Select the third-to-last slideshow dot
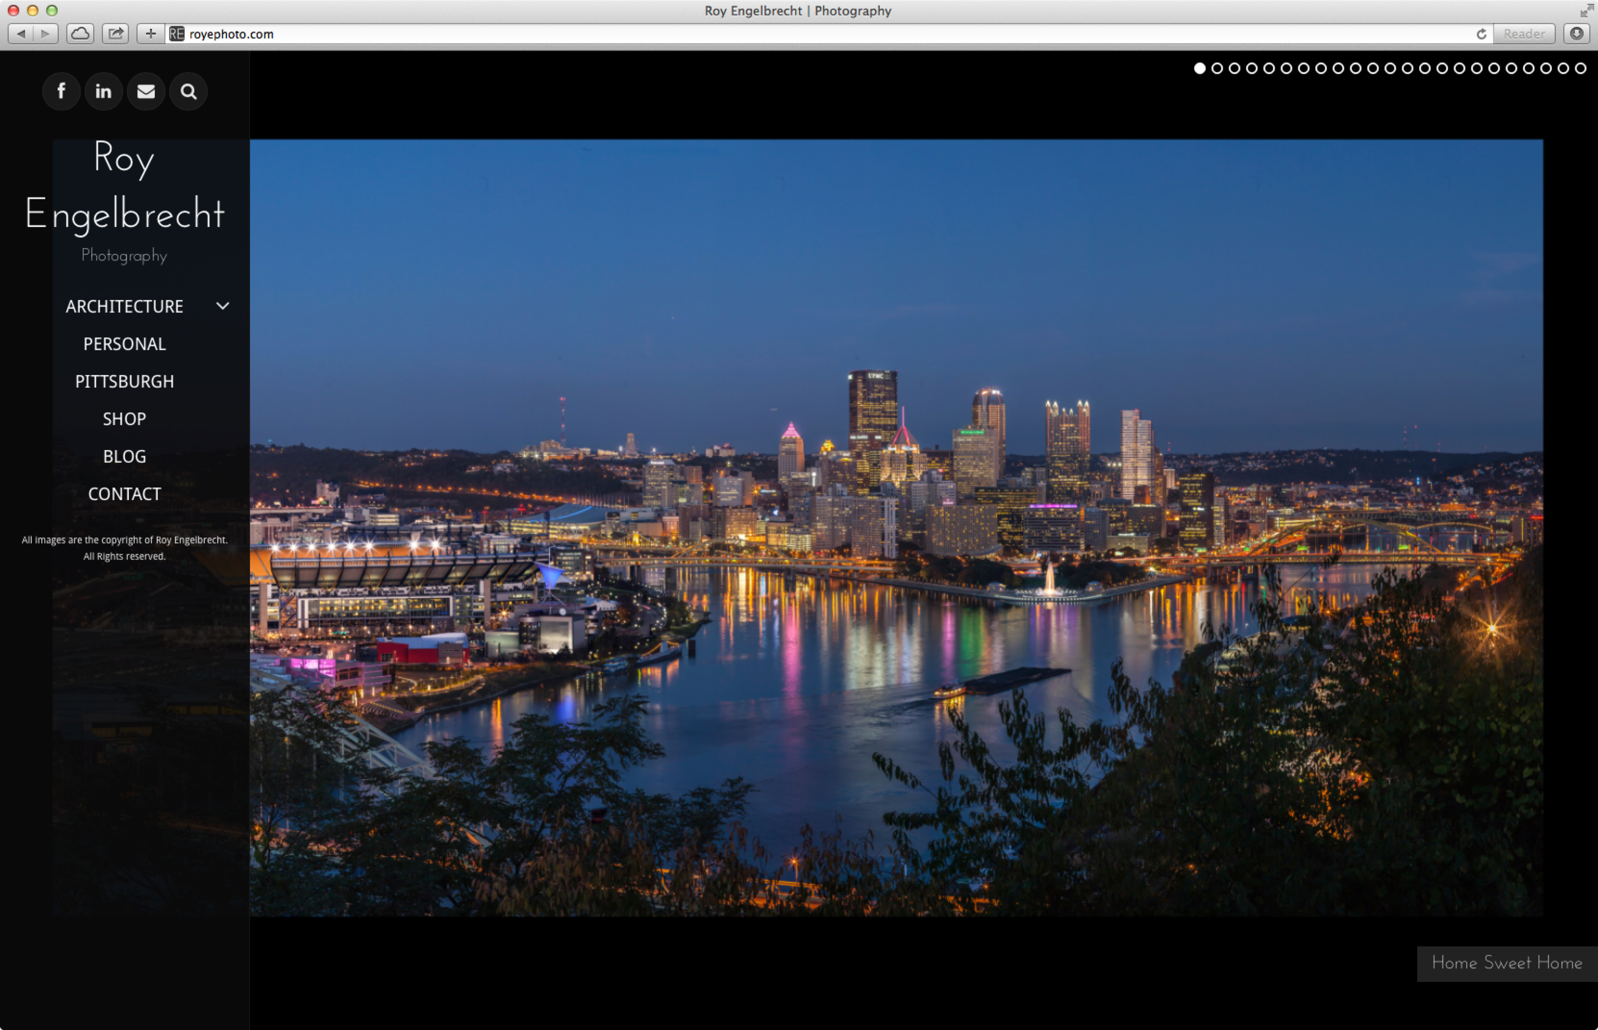 [1546, 68]
